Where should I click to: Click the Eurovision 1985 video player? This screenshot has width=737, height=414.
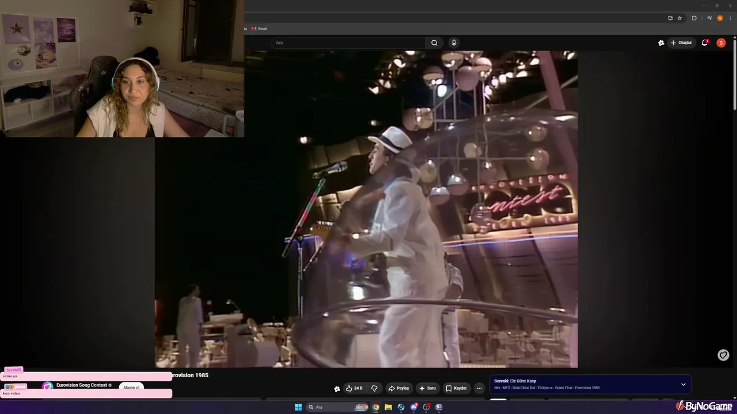(366, 209)
